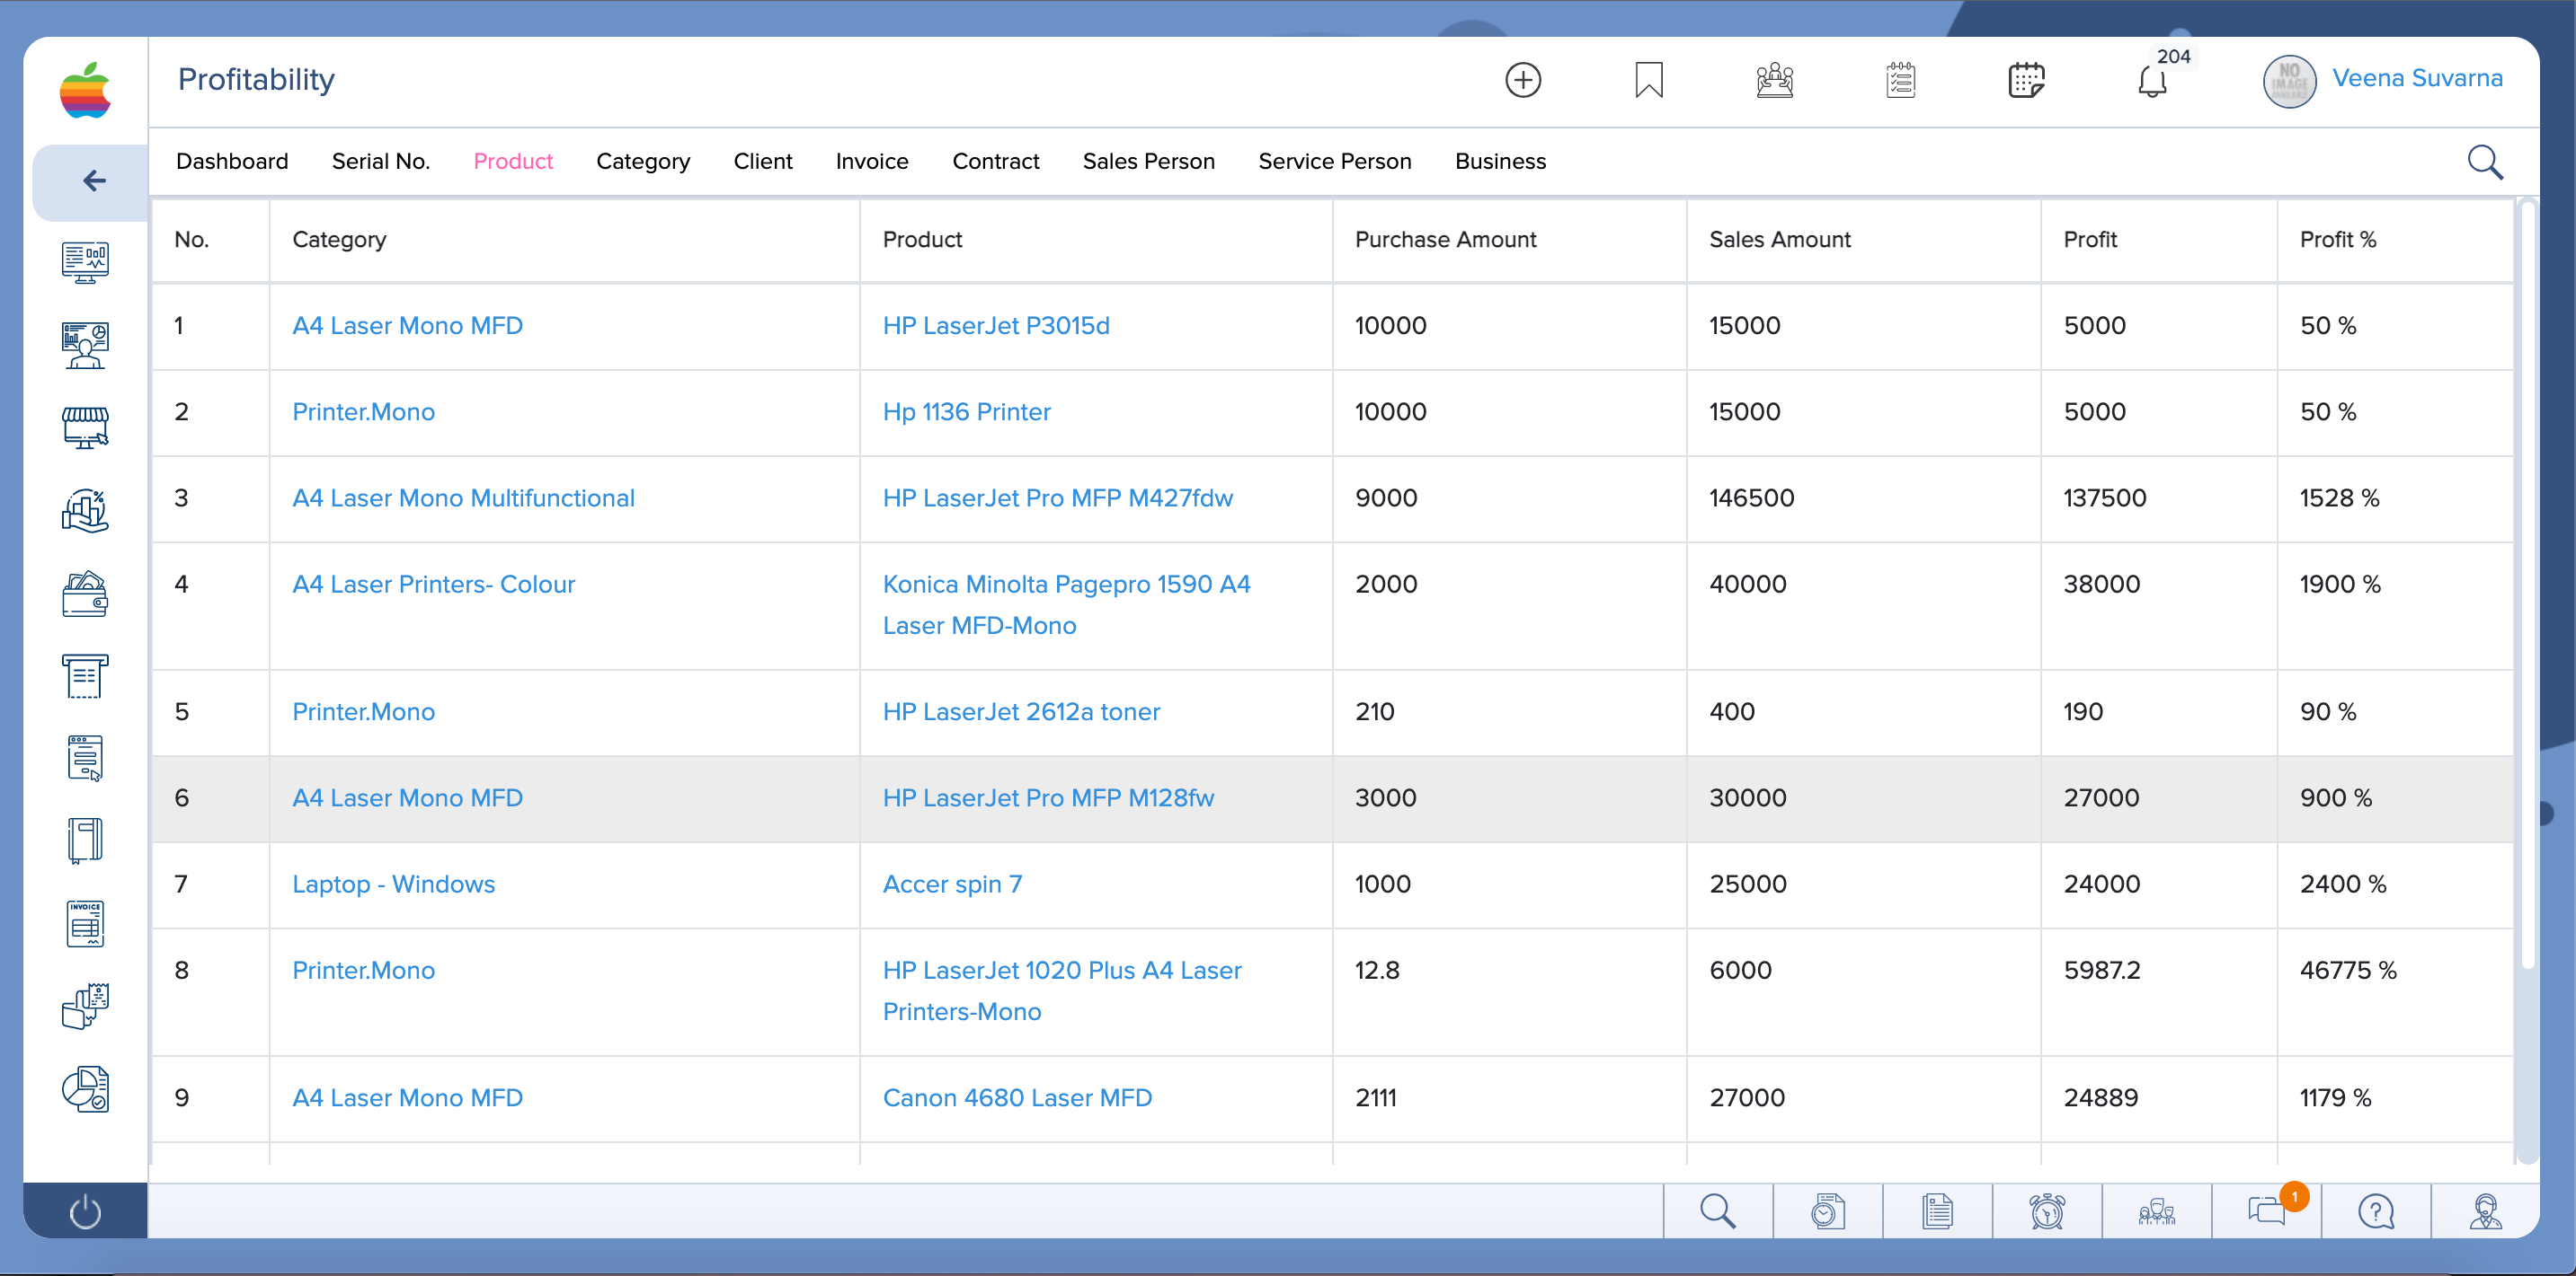2576x1276 pixels.
Task: Open the alarm clock icon in bottom toolbar
Action: click(x=2047, y=1211)
